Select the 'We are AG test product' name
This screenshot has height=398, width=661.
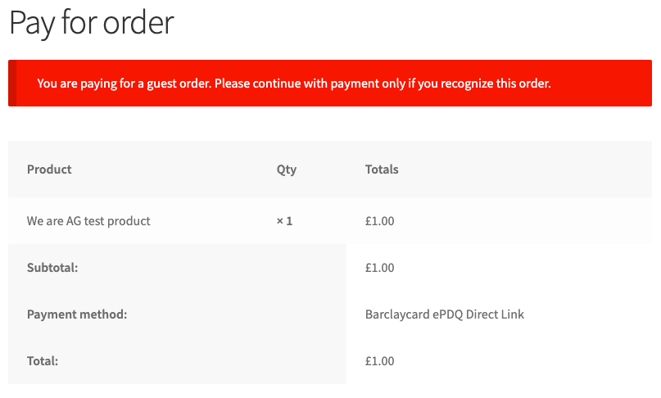(88, 221)
